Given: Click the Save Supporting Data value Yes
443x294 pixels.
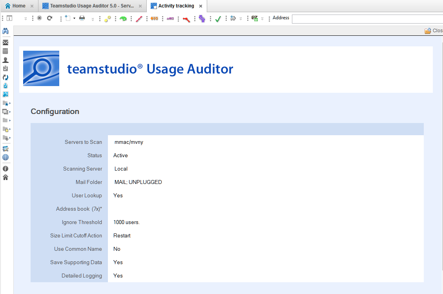Looking at the screenshot, I should (118, 262).
